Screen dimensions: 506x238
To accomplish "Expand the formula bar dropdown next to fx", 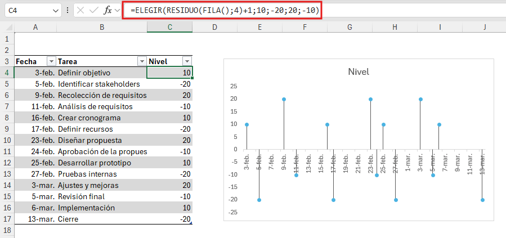I will tap(117, 10).
